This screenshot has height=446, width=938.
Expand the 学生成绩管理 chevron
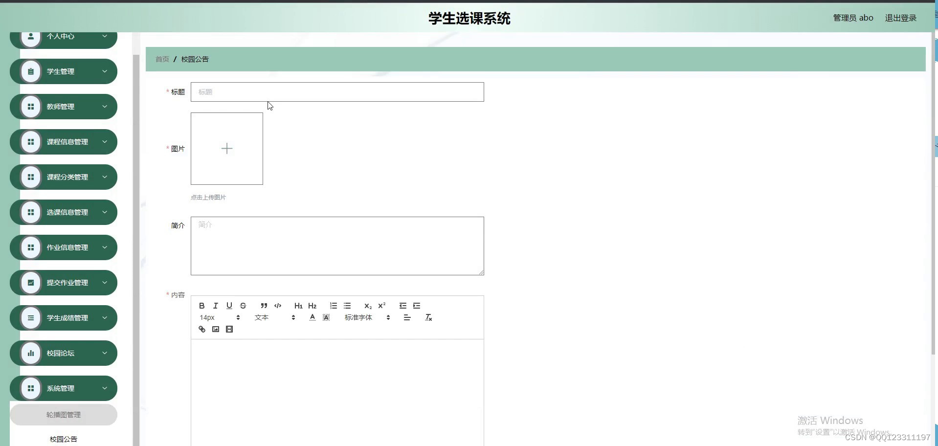click(x=105, y=318)
